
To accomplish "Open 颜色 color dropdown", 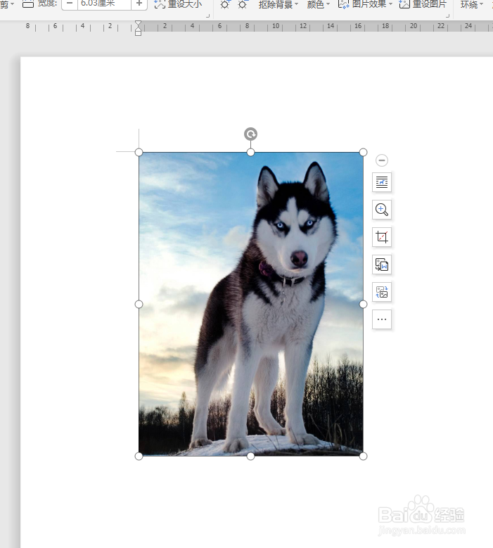I will point(319,4).
